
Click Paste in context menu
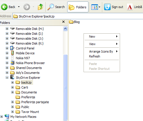102,64
